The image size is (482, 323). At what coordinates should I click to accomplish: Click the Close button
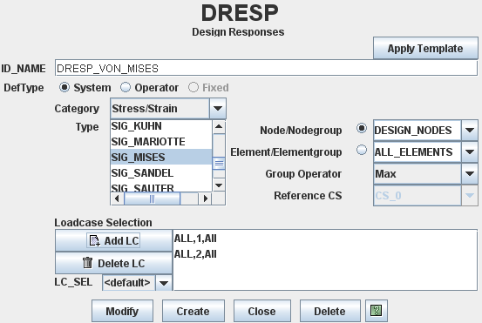(x=261, y=311)
